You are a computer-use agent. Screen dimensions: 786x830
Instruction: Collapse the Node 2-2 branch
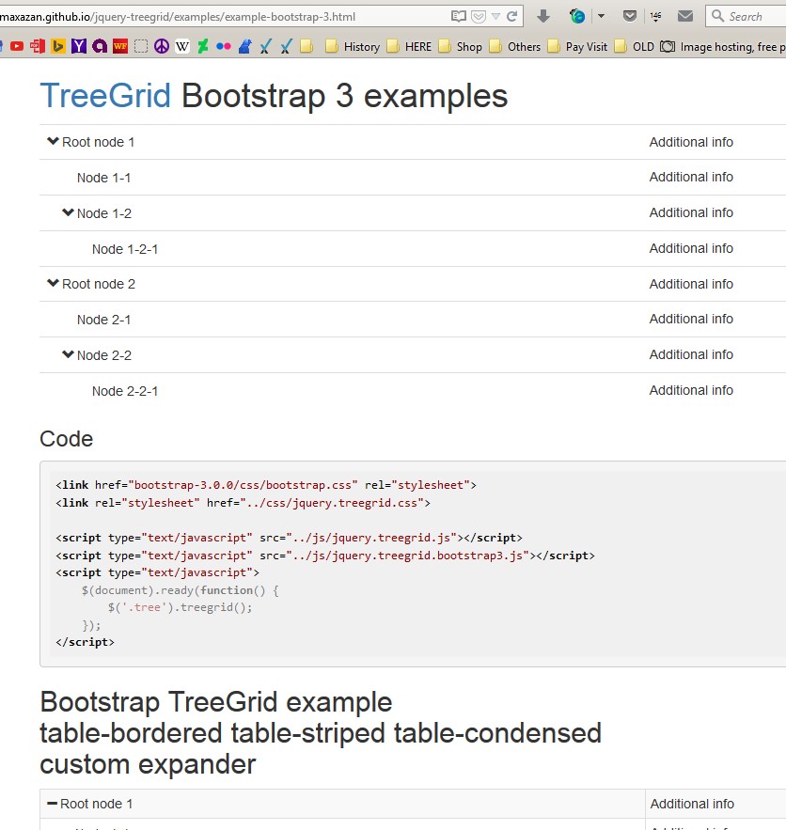pyautogui.click(x=68, y=355)
